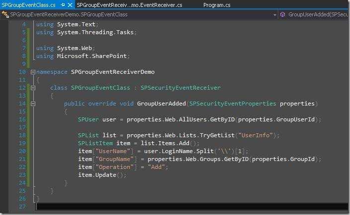Open the SPGroupEventReceiv...mo.EventReceiver.cs tab
The width and height of the screenshot is (350, 215).
pyautogui.click(x=129, y=5)
